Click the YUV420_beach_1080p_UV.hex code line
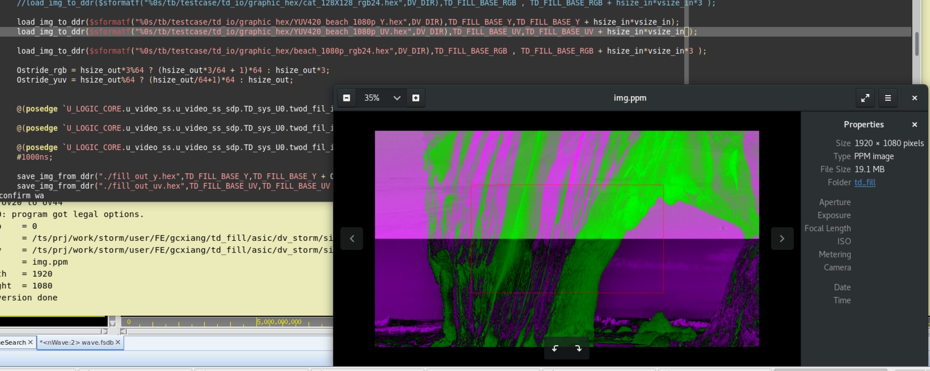This screenshot has height=371, width=930. [x=357, y=32]
